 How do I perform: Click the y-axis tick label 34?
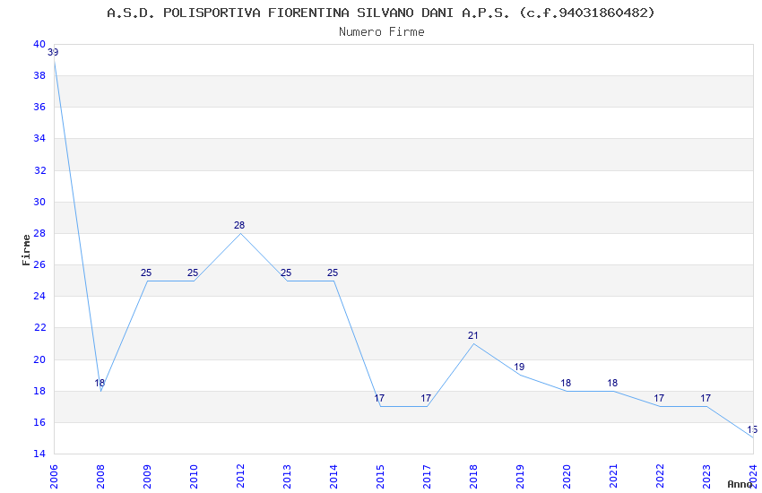pos(39,138)
